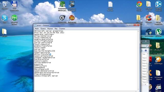The width and height of the screenshot is (164, 92).
Task: Click the 'snooper-enabled=true' line
Action: (x=45, y=58)
